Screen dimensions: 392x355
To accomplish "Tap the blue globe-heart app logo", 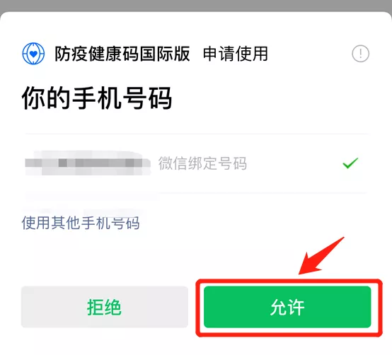I will point(33,54).
